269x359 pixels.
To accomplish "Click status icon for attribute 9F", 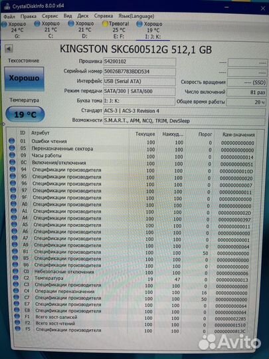I will [x=13, y=197].
